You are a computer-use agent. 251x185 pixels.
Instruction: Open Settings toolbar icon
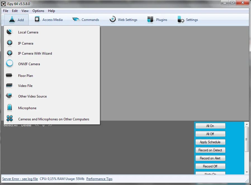click(x=181, y=20)
